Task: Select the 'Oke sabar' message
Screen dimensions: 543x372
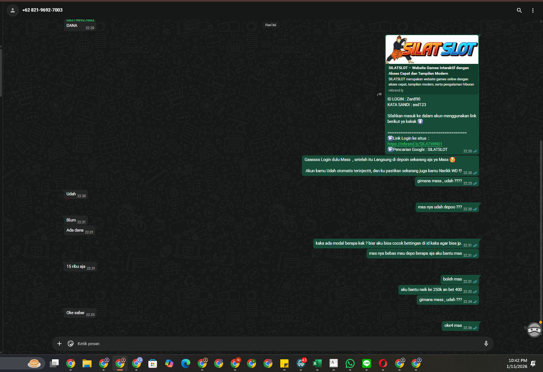Action: coord(80,313)
